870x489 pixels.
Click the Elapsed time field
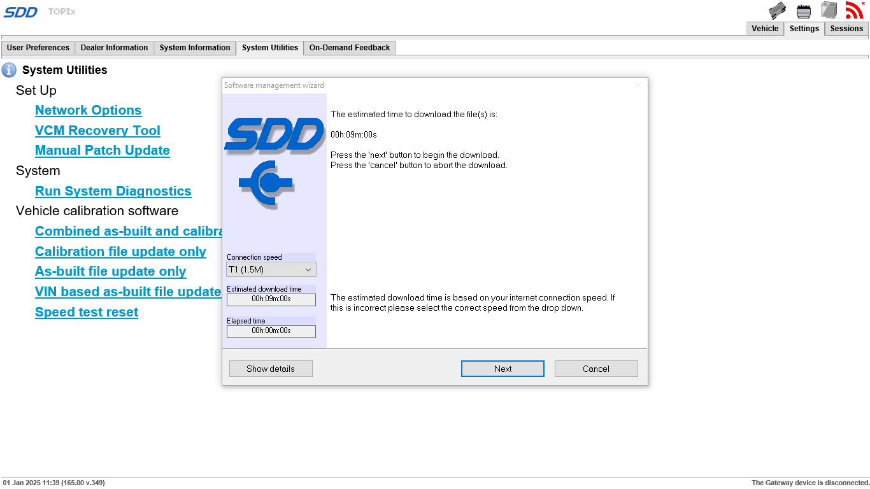tap(271, 331)
